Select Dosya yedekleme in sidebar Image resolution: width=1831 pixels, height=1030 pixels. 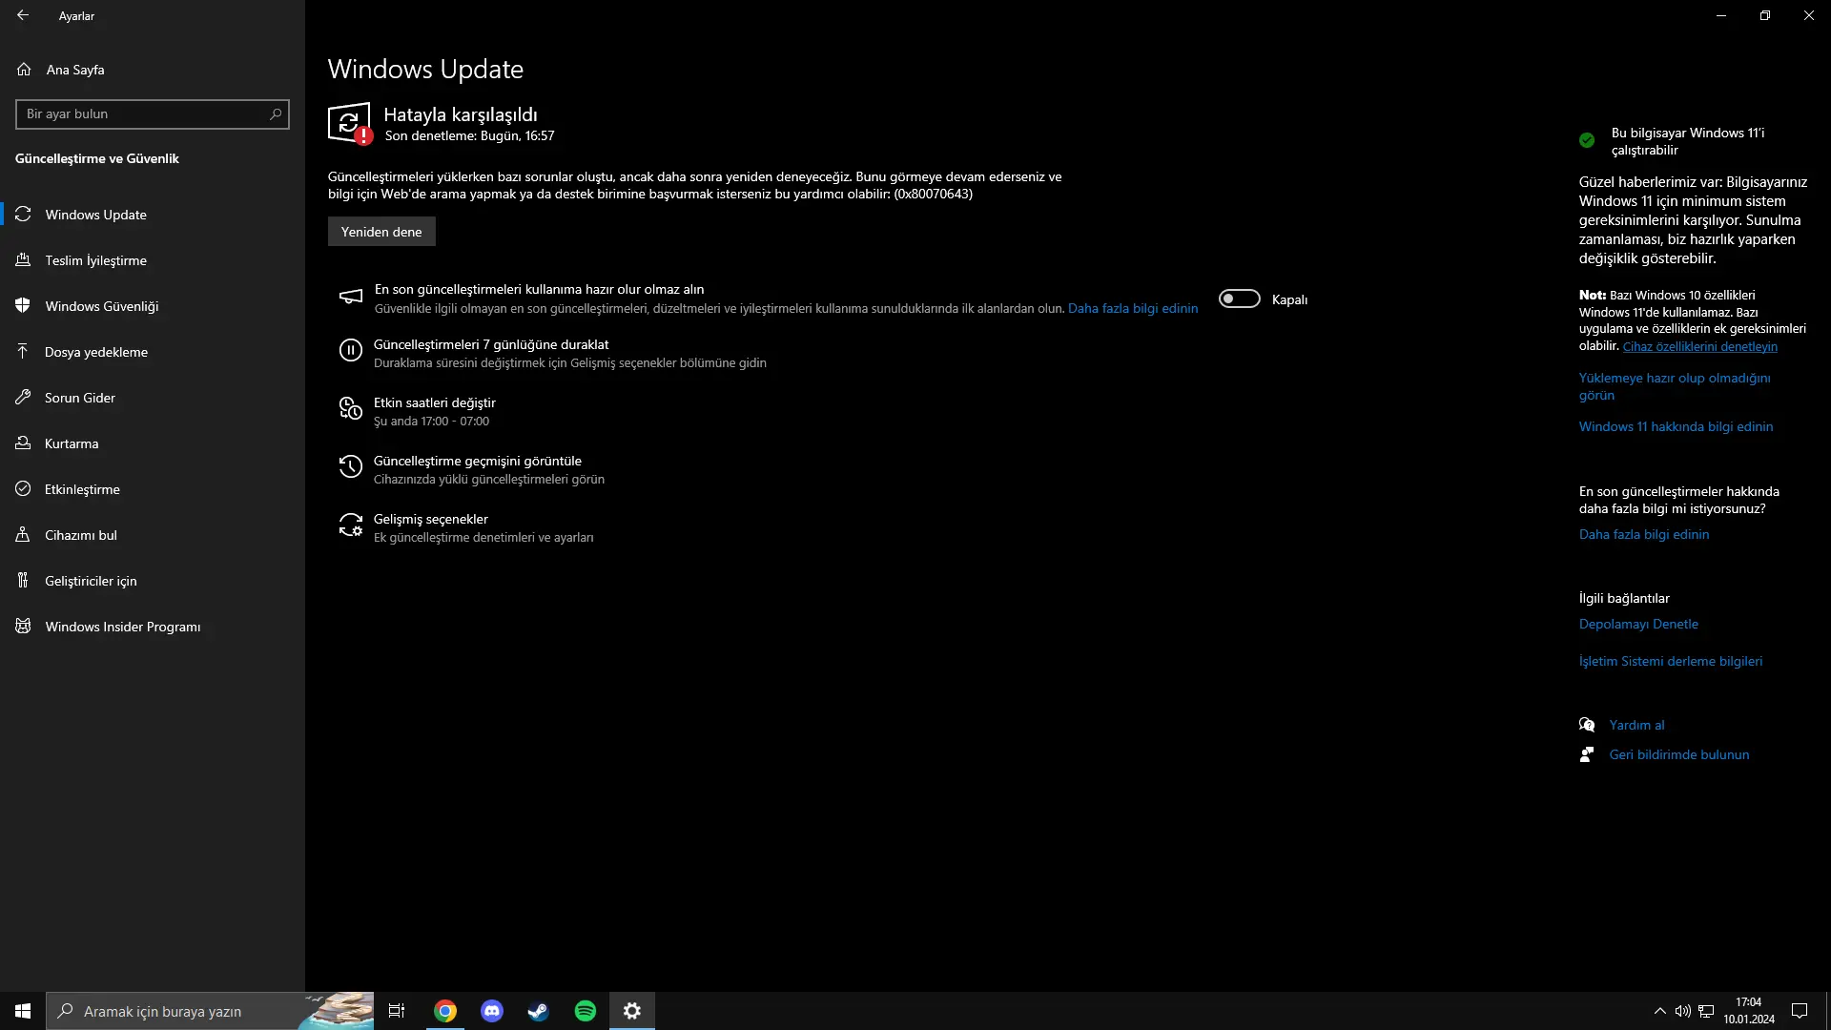pos(153,351)
